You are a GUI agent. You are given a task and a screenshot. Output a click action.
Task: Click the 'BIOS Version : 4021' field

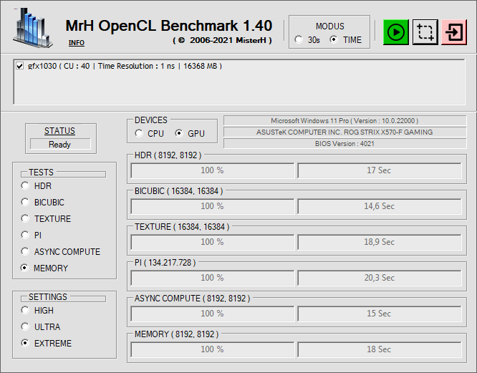pyautogui.click(x=344, y=143)
